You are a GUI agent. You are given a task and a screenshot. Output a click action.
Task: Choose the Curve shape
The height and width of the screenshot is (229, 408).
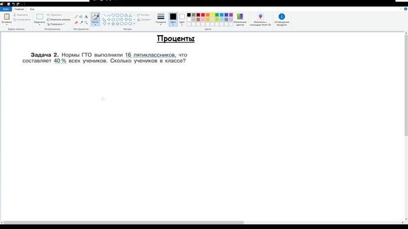tap(109, 15)
